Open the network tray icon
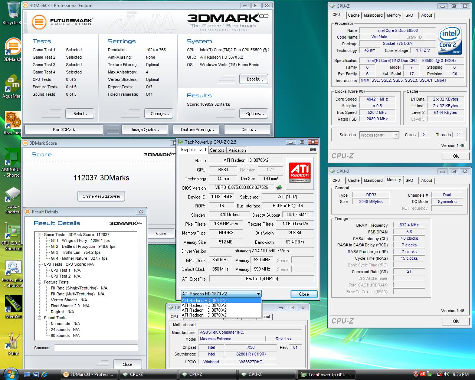 coord(440,374)
